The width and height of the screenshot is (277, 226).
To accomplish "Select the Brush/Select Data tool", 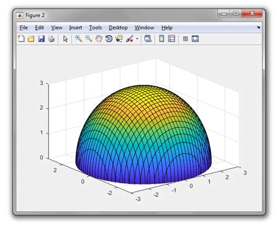I will point(129,39).
